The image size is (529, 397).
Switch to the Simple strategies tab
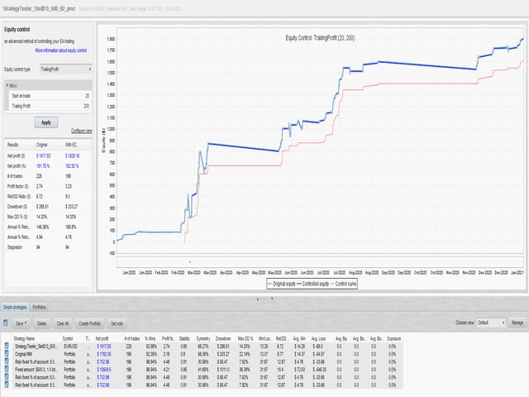(x=15, y=307)
